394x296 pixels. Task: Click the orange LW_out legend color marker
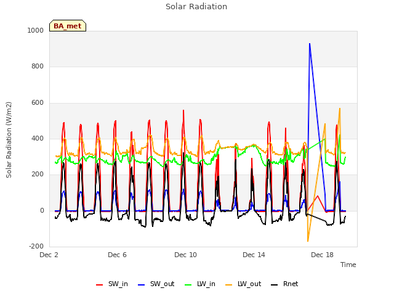point(229,285)
